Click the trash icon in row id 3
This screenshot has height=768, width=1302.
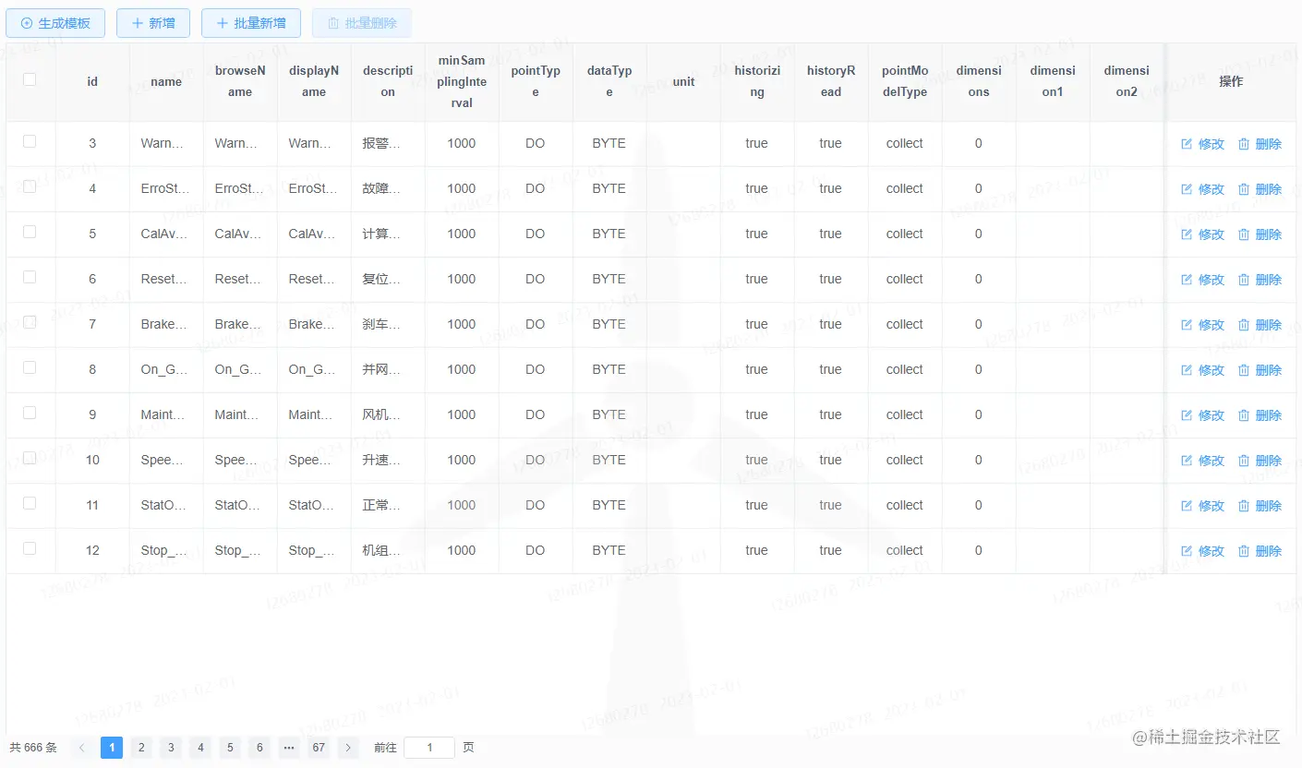(x=1244, y=144)
